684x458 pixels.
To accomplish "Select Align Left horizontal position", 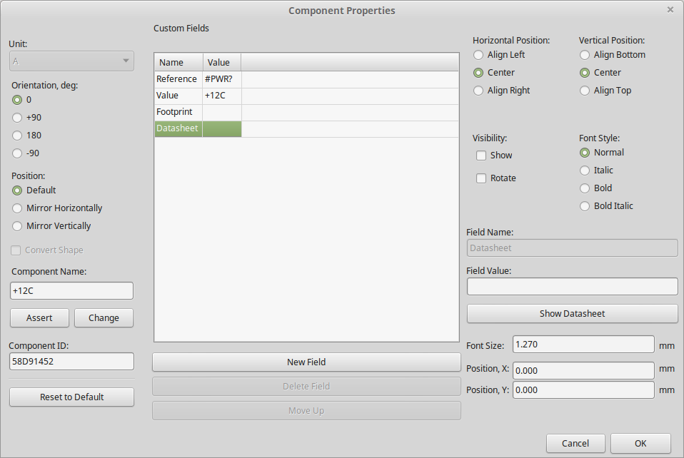I will point(478,55).
